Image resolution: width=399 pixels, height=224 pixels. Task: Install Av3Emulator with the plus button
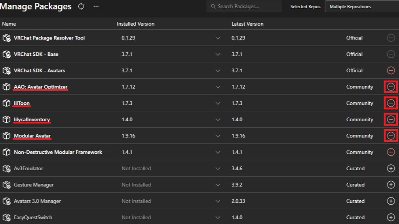[391, 168]
